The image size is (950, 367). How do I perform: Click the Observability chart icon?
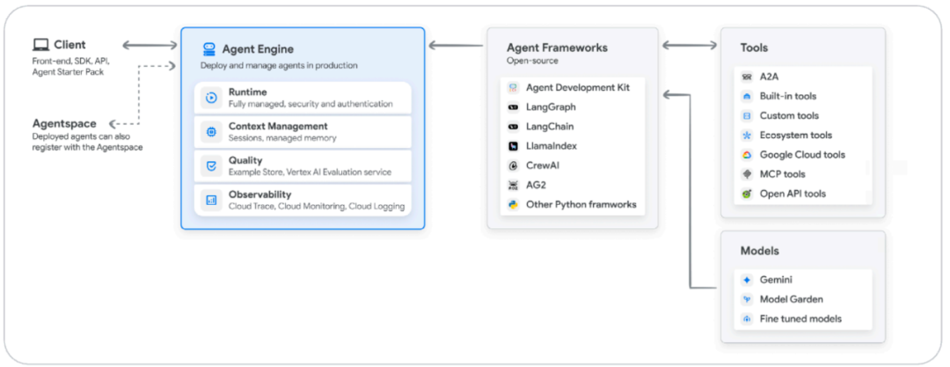click(211, 200)
